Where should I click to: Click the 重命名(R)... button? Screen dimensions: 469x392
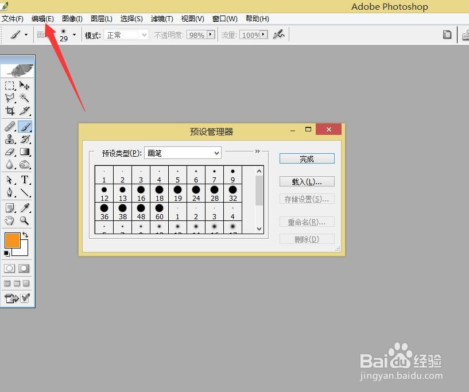point(307,222)
